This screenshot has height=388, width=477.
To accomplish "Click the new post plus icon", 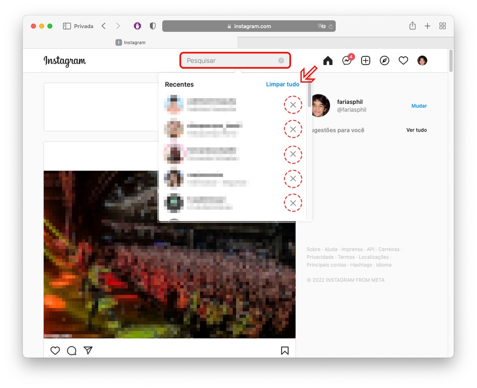I will coord(365,61).
